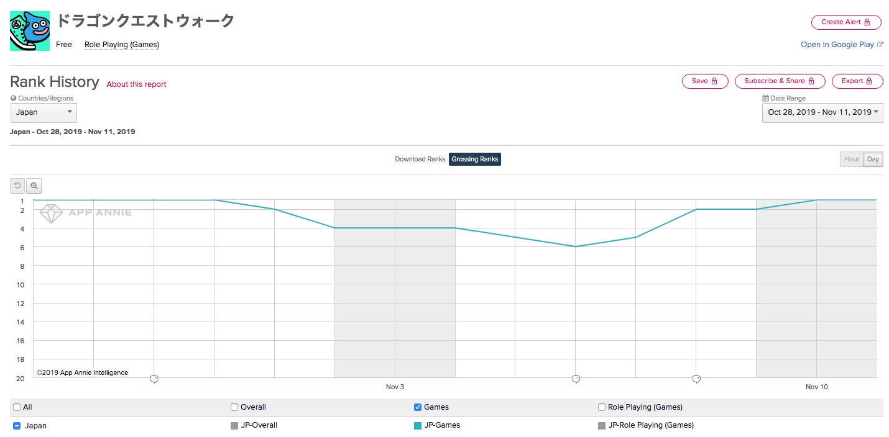Image resolution: width=889 pixels, height=437 pixels.
Task: Enable the Role Playing (Games) checkbox
Action: pos(602,407)
